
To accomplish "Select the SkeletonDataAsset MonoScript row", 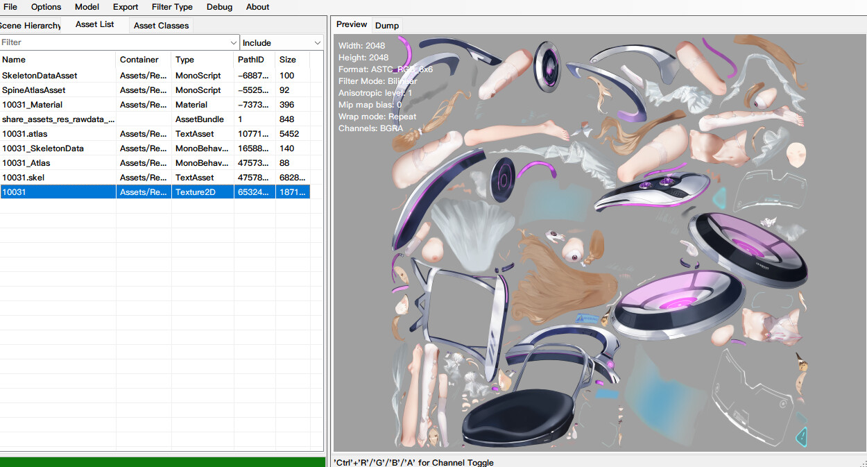I will pos(155,76).
